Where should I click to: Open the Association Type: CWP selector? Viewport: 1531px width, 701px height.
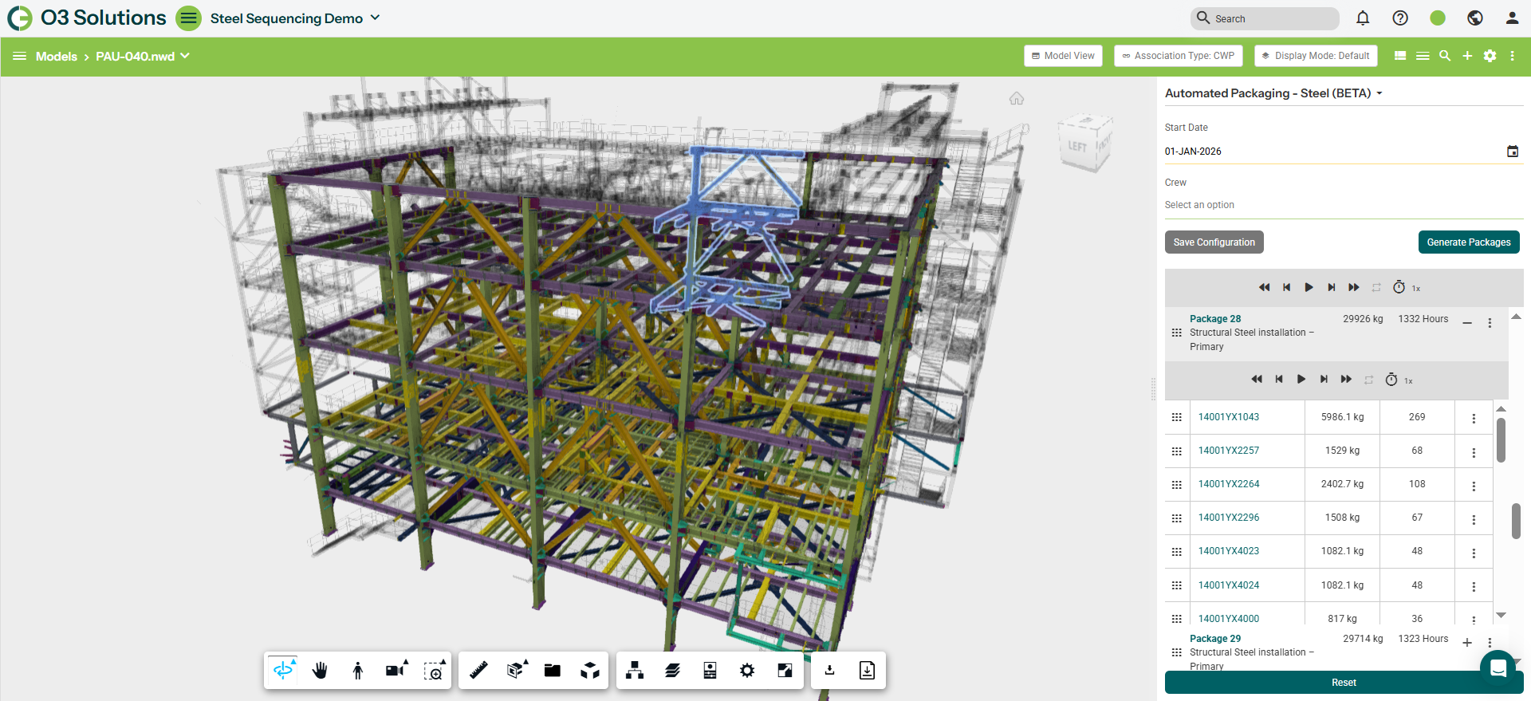[x=1179, y=56]
